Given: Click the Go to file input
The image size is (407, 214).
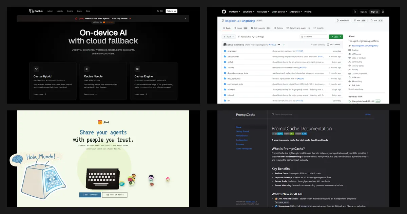Looking at the screenshot, I should coord(313,37).
